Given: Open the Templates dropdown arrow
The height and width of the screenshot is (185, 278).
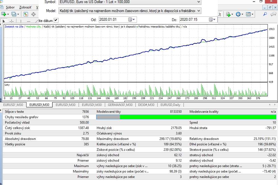Looking at the screenshot, I should click(x=252, y=14).
